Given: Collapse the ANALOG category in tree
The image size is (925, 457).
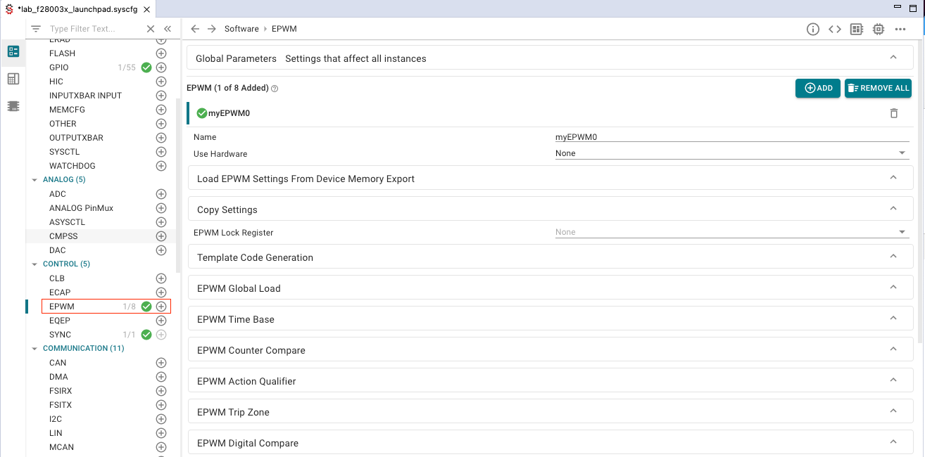Looking at the screenshot, I should tap(34, 180).
